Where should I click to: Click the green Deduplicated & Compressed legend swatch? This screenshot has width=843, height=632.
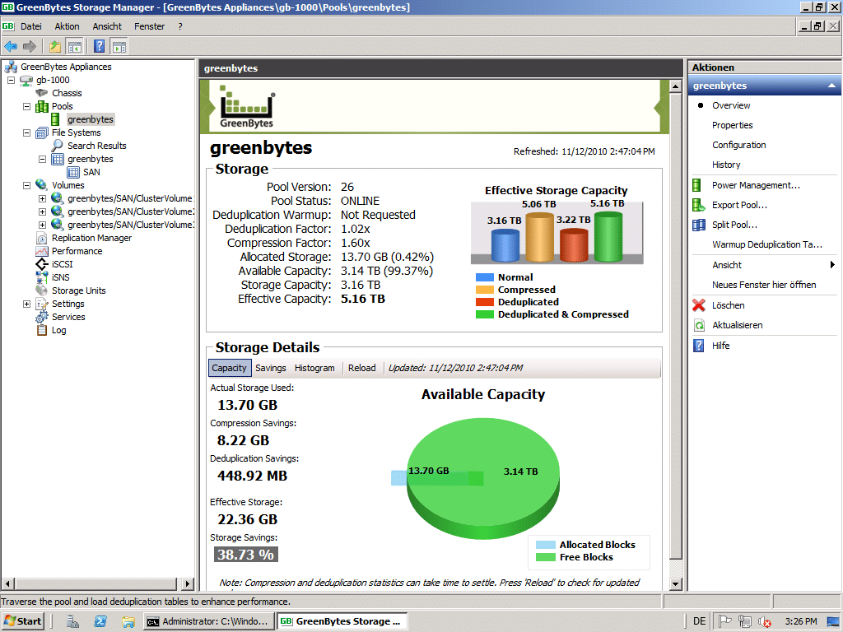485,314
